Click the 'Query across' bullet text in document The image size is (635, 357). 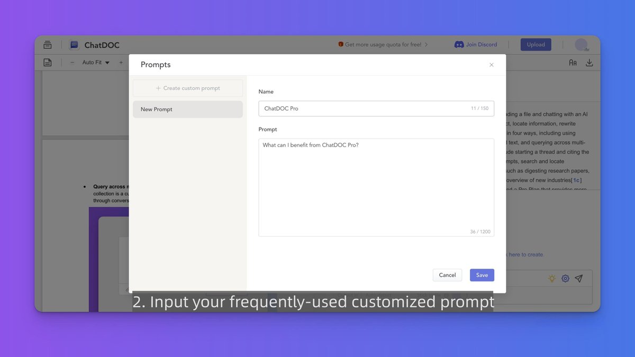(x=111, y=187)
